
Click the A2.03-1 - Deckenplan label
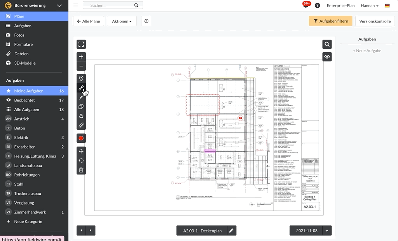pos(202,231)
